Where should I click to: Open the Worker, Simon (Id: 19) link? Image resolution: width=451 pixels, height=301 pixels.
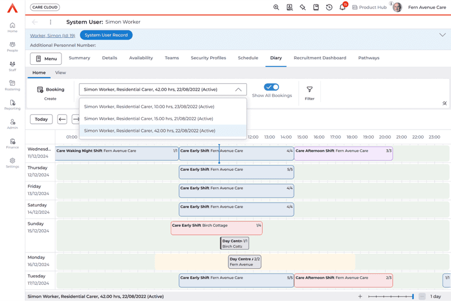[52, 35]
